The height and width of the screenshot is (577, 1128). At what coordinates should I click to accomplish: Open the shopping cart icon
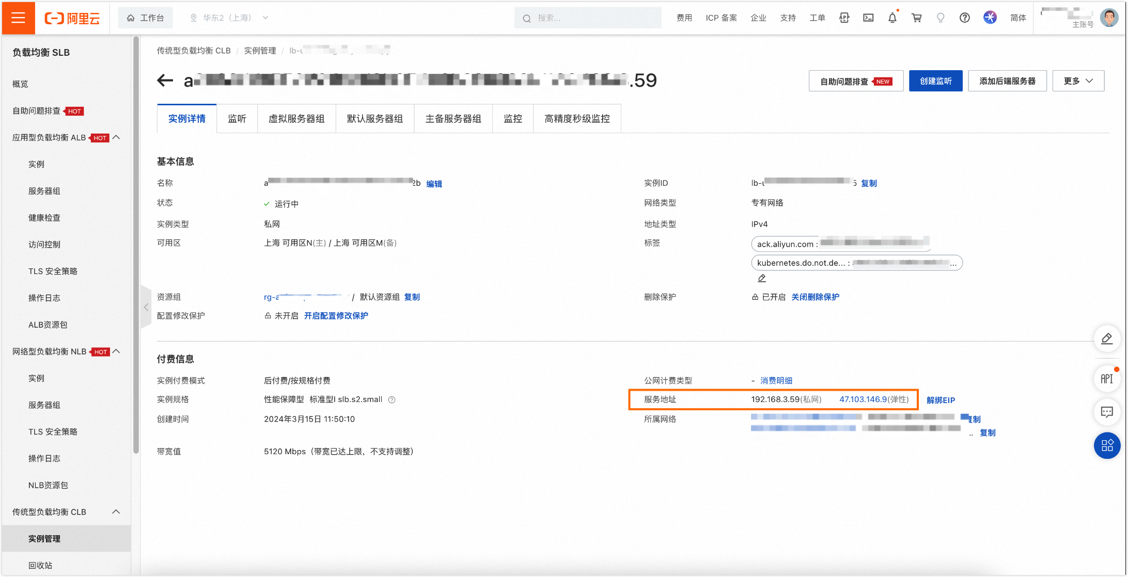pyautogui.click(x=916, y=18)
